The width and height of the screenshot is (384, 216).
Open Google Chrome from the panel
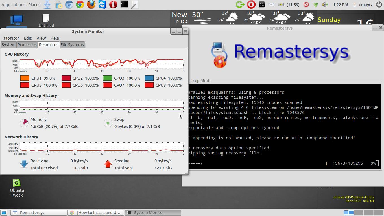coord(80,4)
